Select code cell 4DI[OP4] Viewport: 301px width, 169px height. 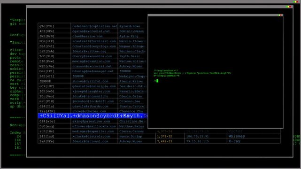47,31
